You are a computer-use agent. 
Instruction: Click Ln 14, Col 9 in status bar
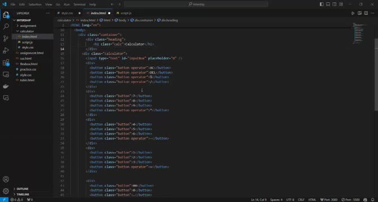(259, 200)
